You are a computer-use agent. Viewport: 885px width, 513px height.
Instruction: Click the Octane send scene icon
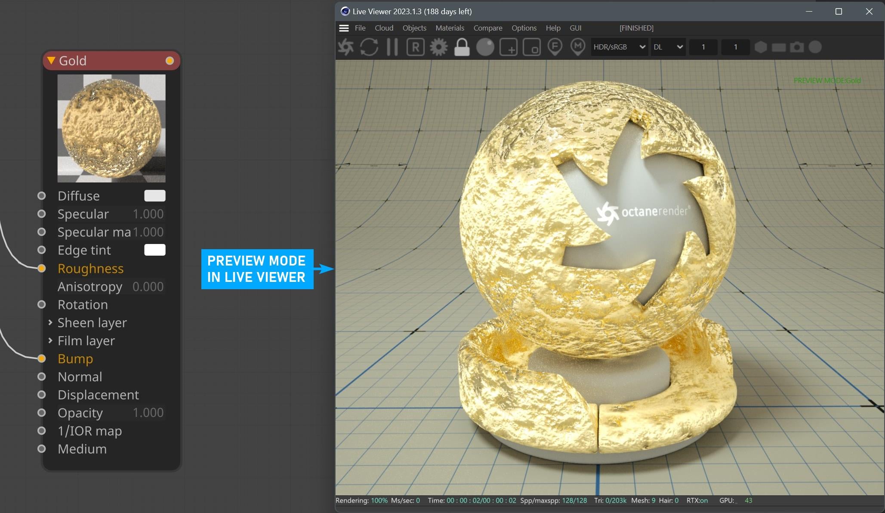[x=345, y=47]
